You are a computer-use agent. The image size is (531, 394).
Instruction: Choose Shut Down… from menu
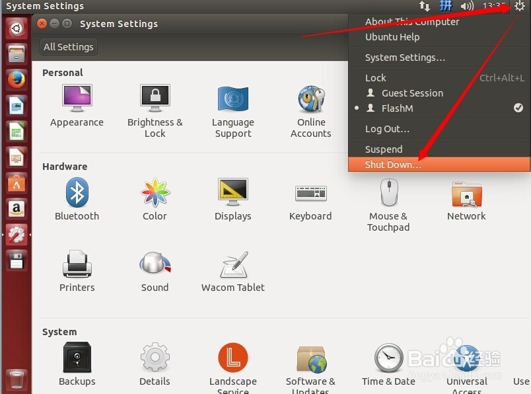pos(440,165)
